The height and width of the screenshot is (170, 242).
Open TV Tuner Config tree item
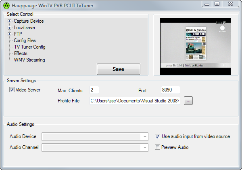(x=29, y=47)
